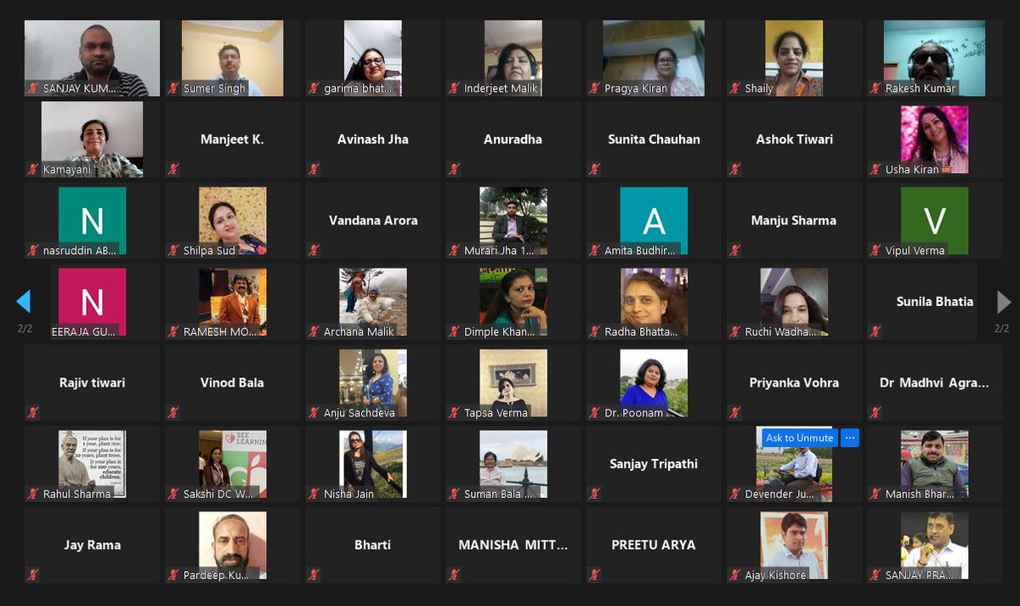Click the Vandana Arora name text
This screenshot has height=606, width=1020.
(373, 220)
